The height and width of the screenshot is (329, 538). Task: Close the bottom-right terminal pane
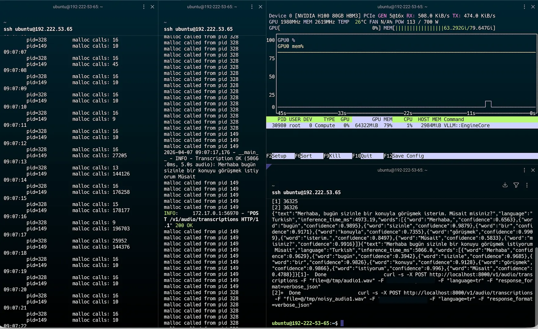pyautogui.click(x=533, y=170)
